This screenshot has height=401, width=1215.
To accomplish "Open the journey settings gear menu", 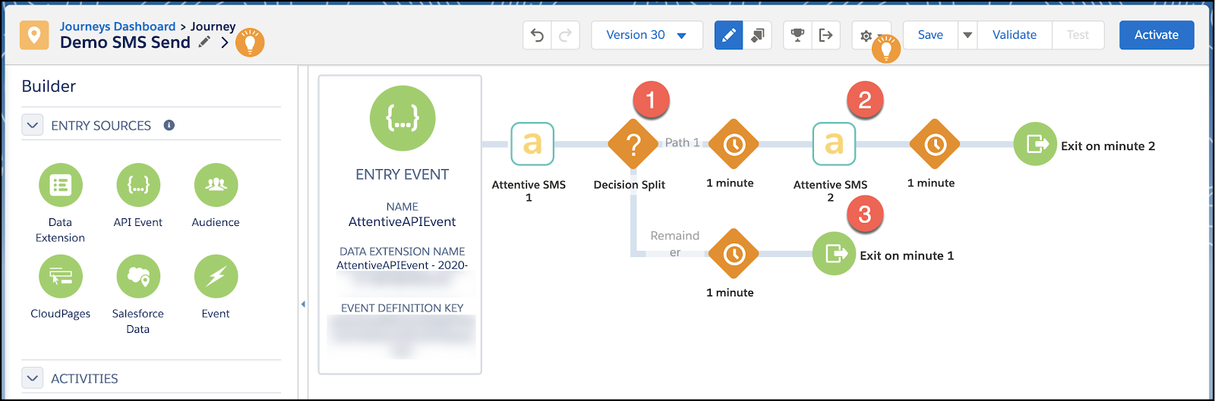I will click(866, 35).
